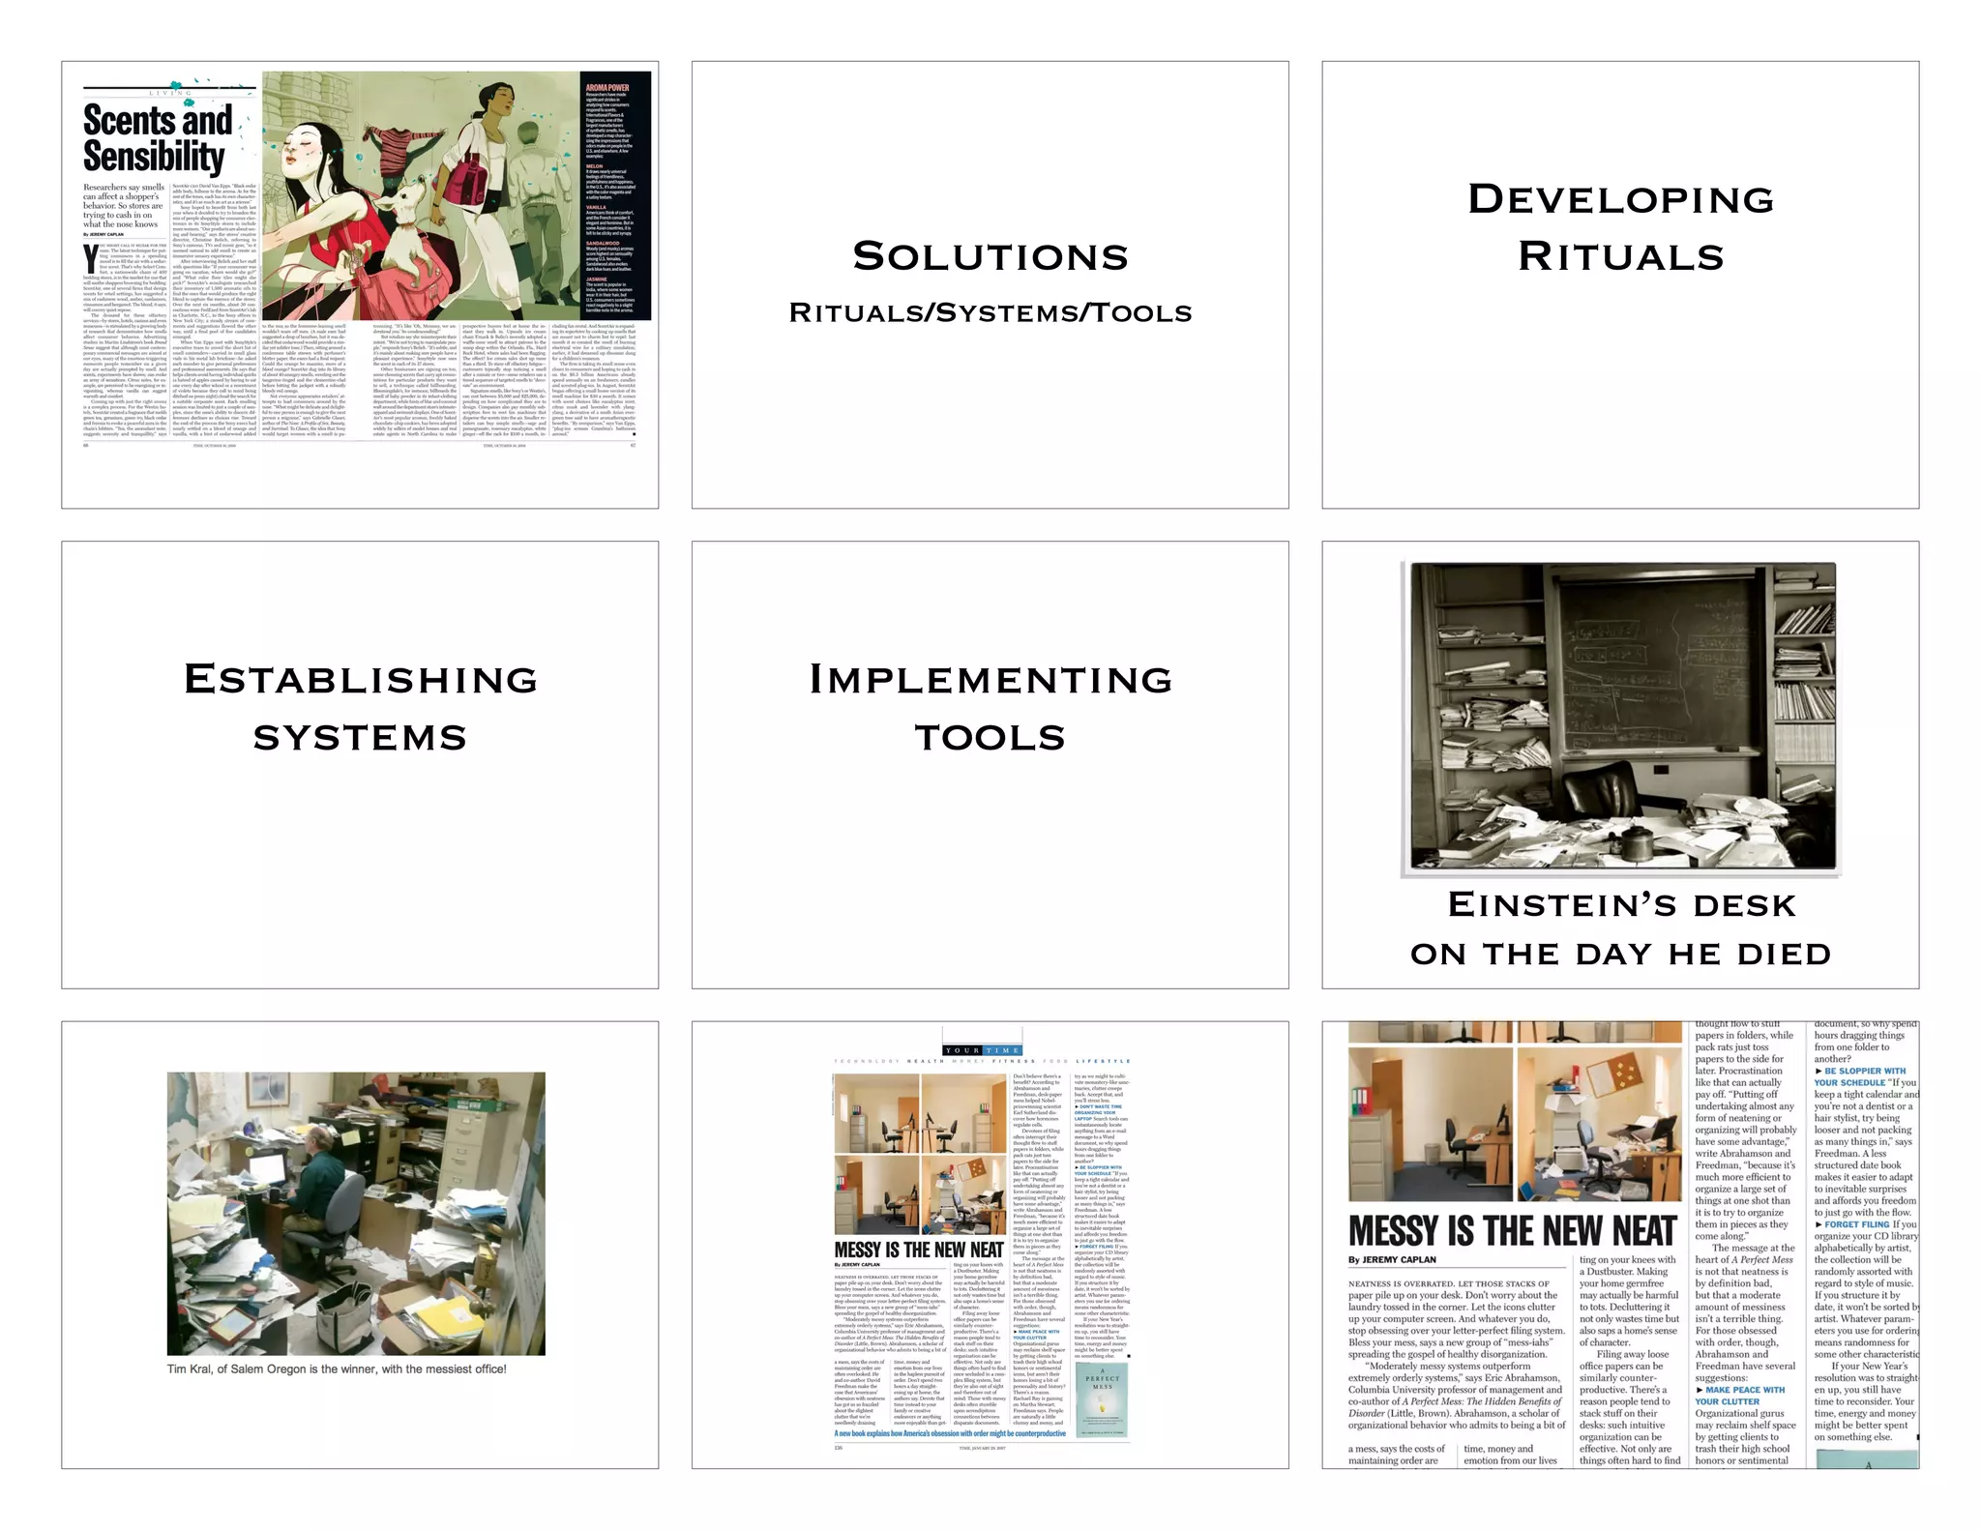Click the 'Aroma Power' sidebar box
The height and width of the screenshot is (1530, 1981).
615,196
